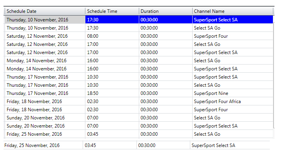Select the SuperSport Four Africa channel cell
Viewport: 285px width, 154px height.
[233, 101]
